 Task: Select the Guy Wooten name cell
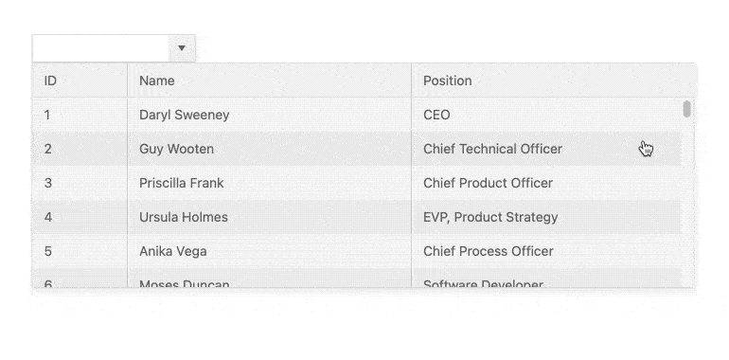click(269, 149)
